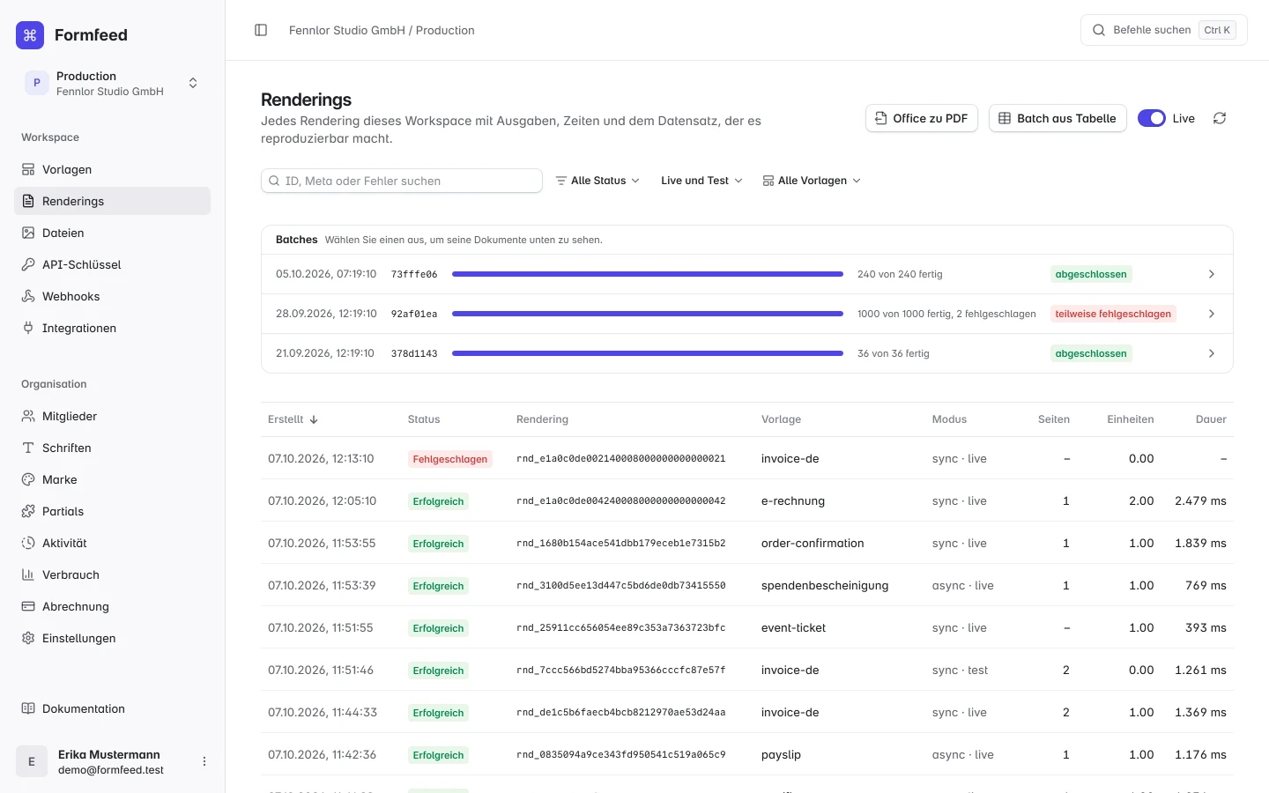Open the Befehle suchen command search
The height and width of the screenshot is (793, 1269).
[1163, 30]
